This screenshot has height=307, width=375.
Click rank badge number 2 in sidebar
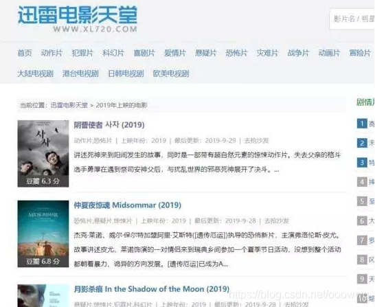(x=362, y=143)
